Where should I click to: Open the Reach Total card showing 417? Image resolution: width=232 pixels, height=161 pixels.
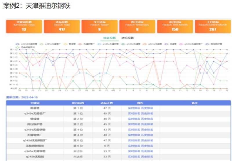(x=62, y=26)
